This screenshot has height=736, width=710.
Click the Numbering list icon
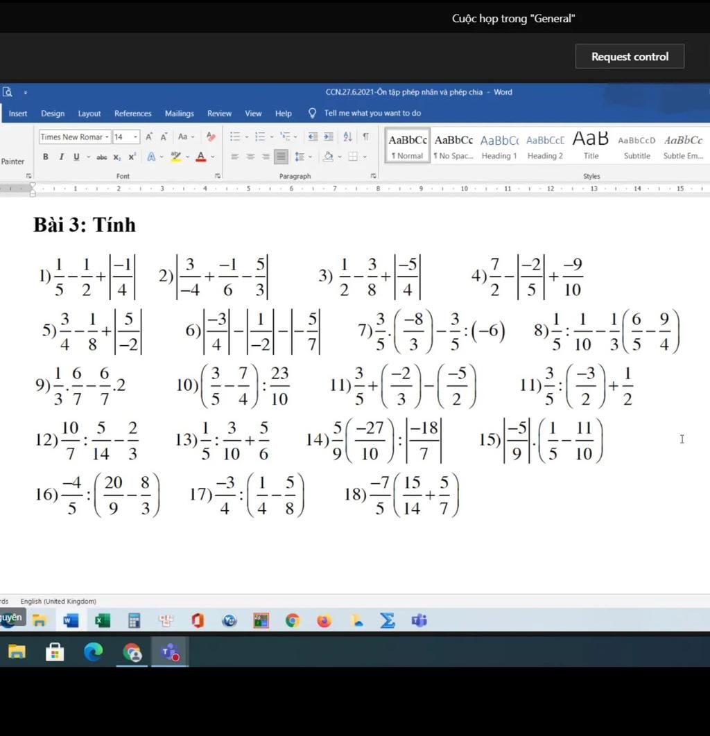(260, 137)
